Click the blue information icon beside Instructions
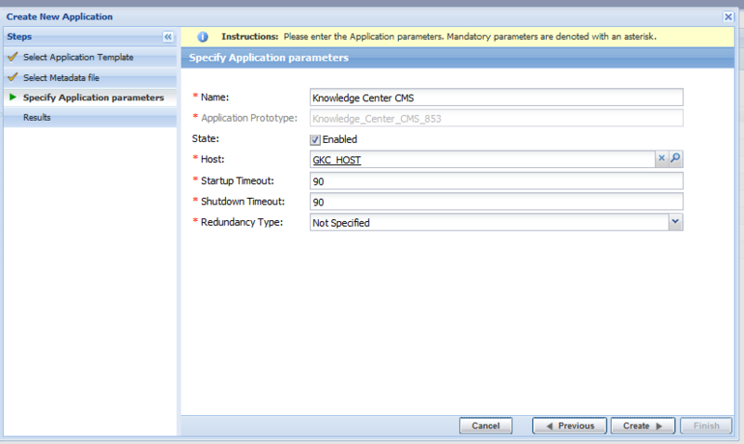The width and height of the screenshot is (744, 444). coord(203,36)
